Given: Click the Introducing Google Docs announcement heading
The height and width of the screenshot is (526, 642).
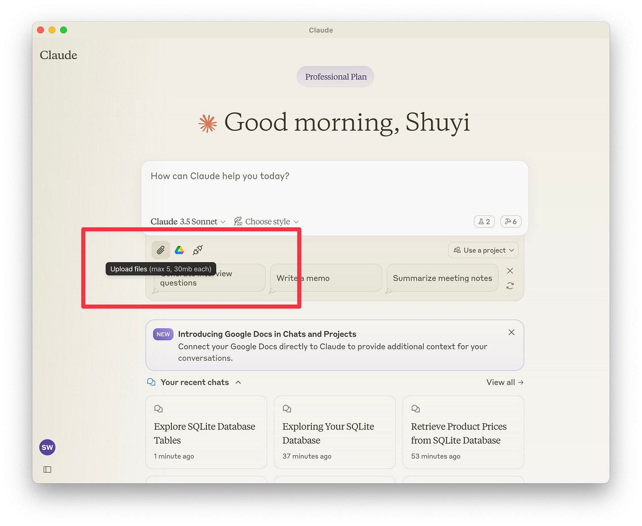Looking at the screenshot, I should (267, 334).
